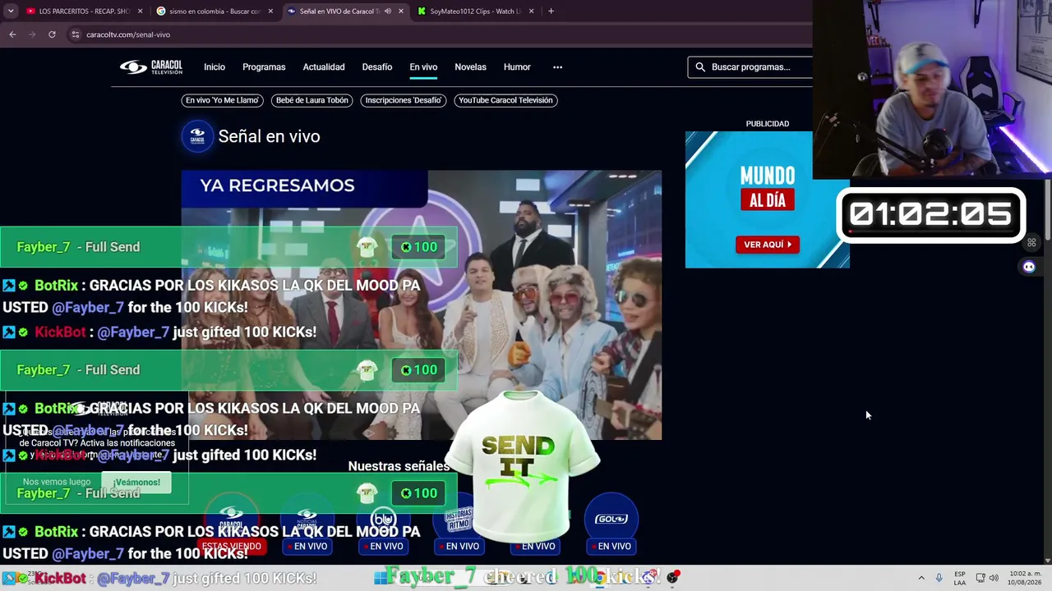Go back to the previous page
This screenshot has width=1052, height=591.
(12, 34)
